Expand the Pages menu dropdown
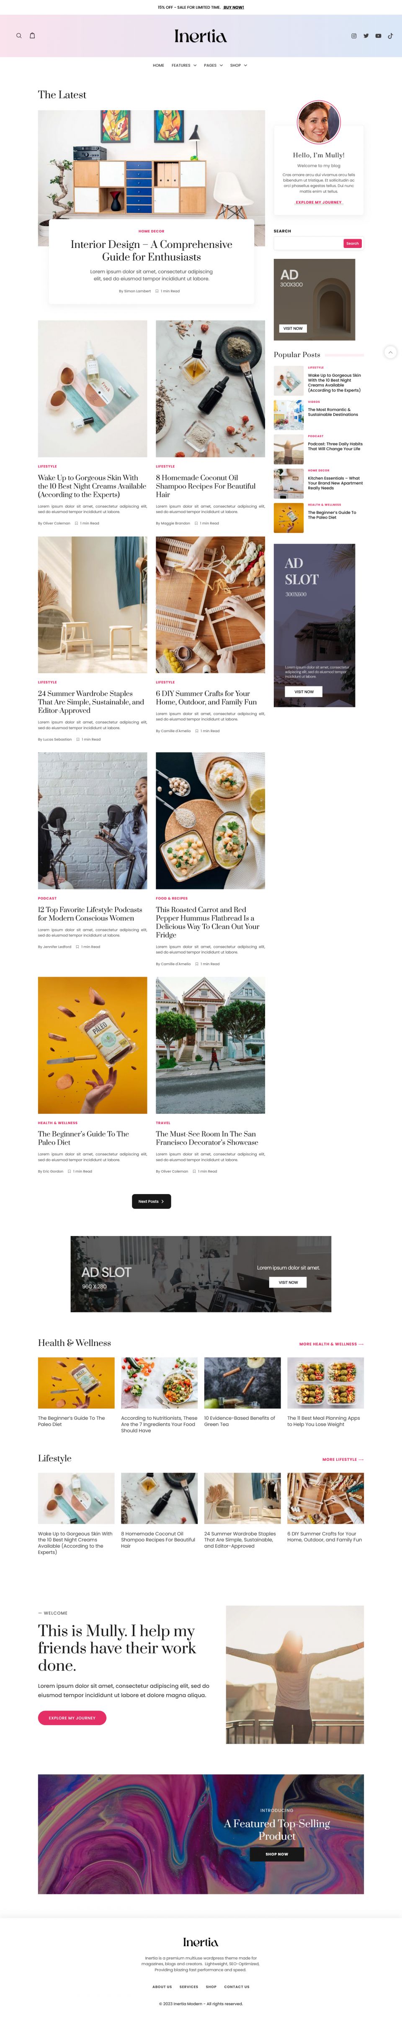Screen dimensions: 402x2021 click(x=213, y=65)
